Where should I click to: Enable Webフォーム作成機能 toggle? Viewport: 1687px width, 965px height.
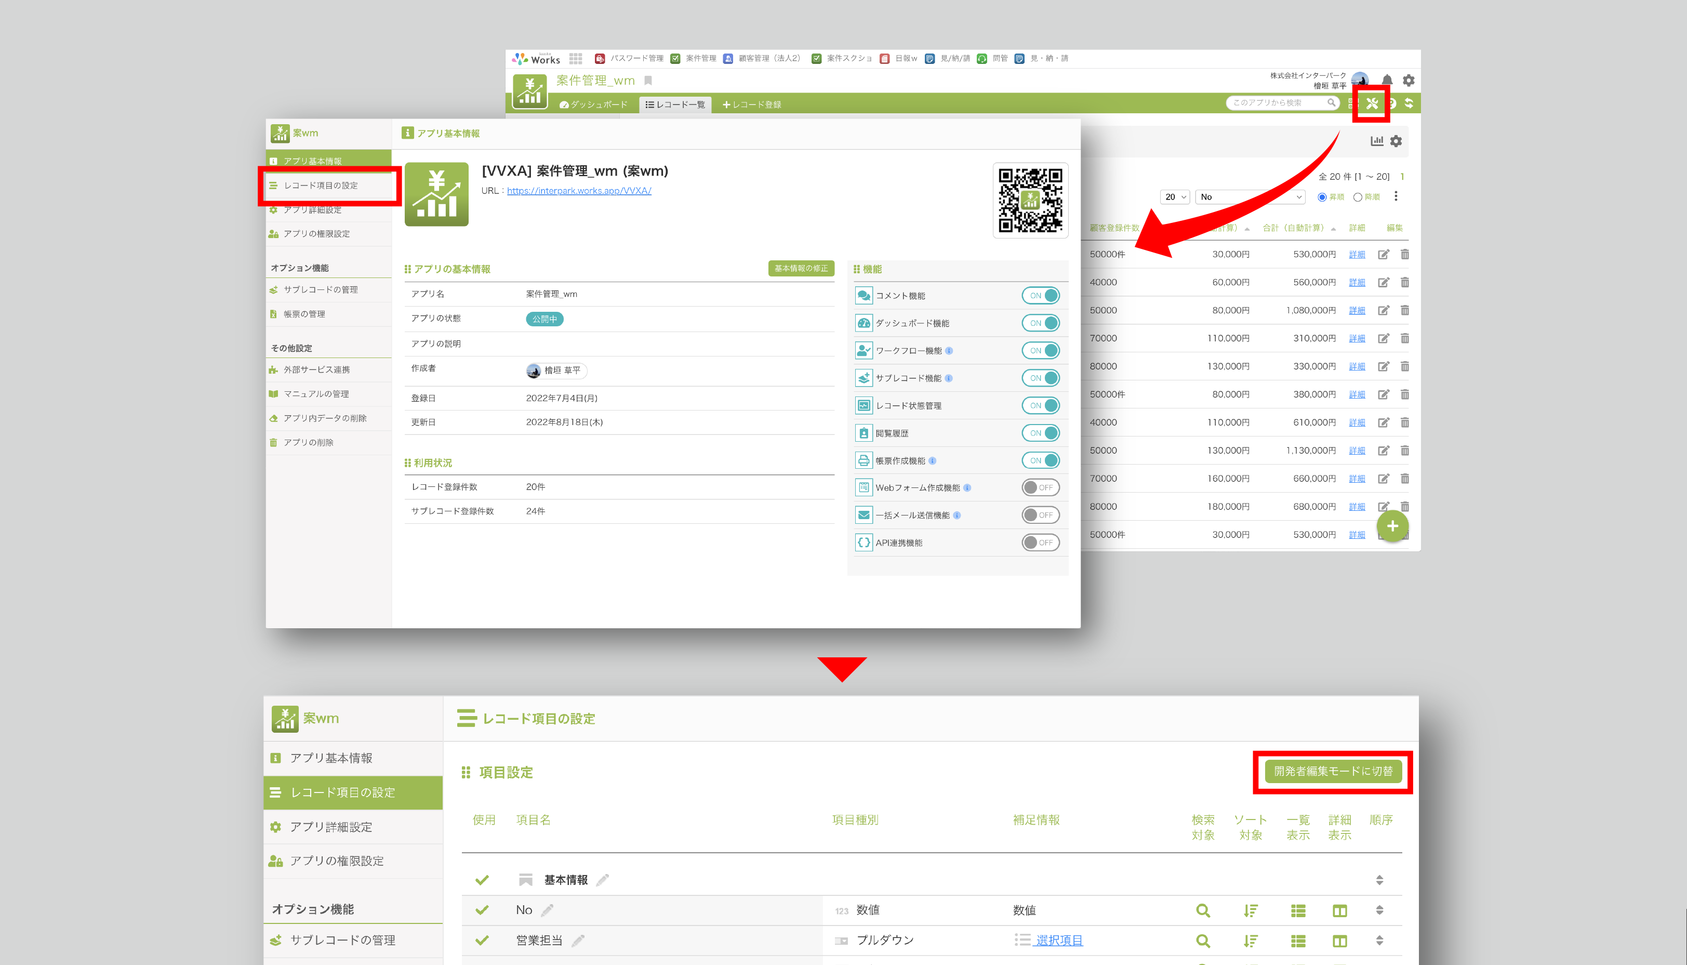[1040, 488]
